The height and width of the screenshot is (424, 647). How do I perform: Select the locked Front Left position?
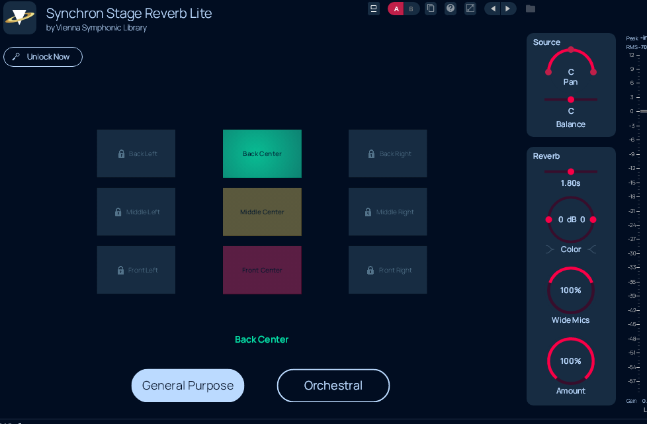pos(136,270)
